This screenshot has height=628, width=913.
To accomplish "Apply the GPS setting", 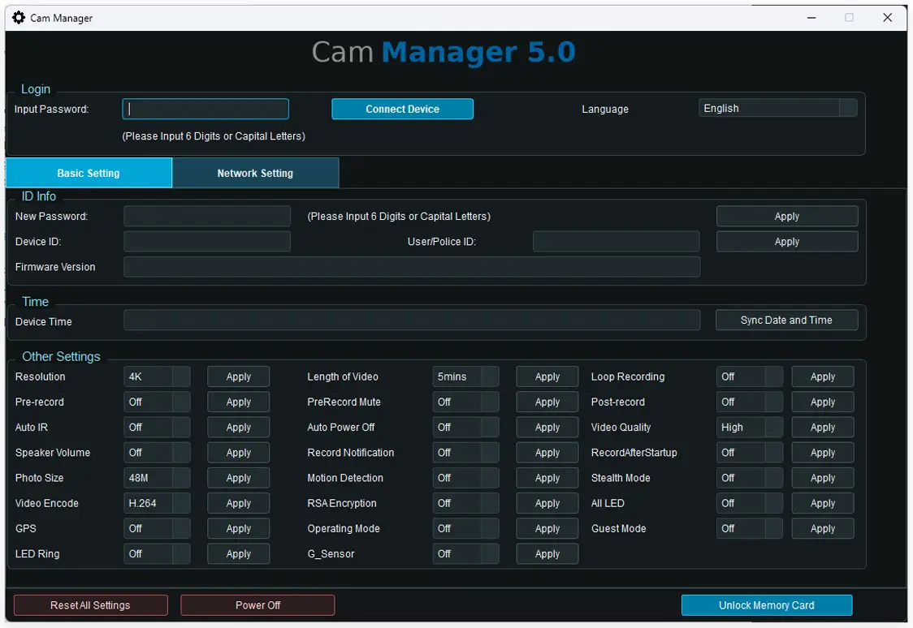I will coord(239,528).
